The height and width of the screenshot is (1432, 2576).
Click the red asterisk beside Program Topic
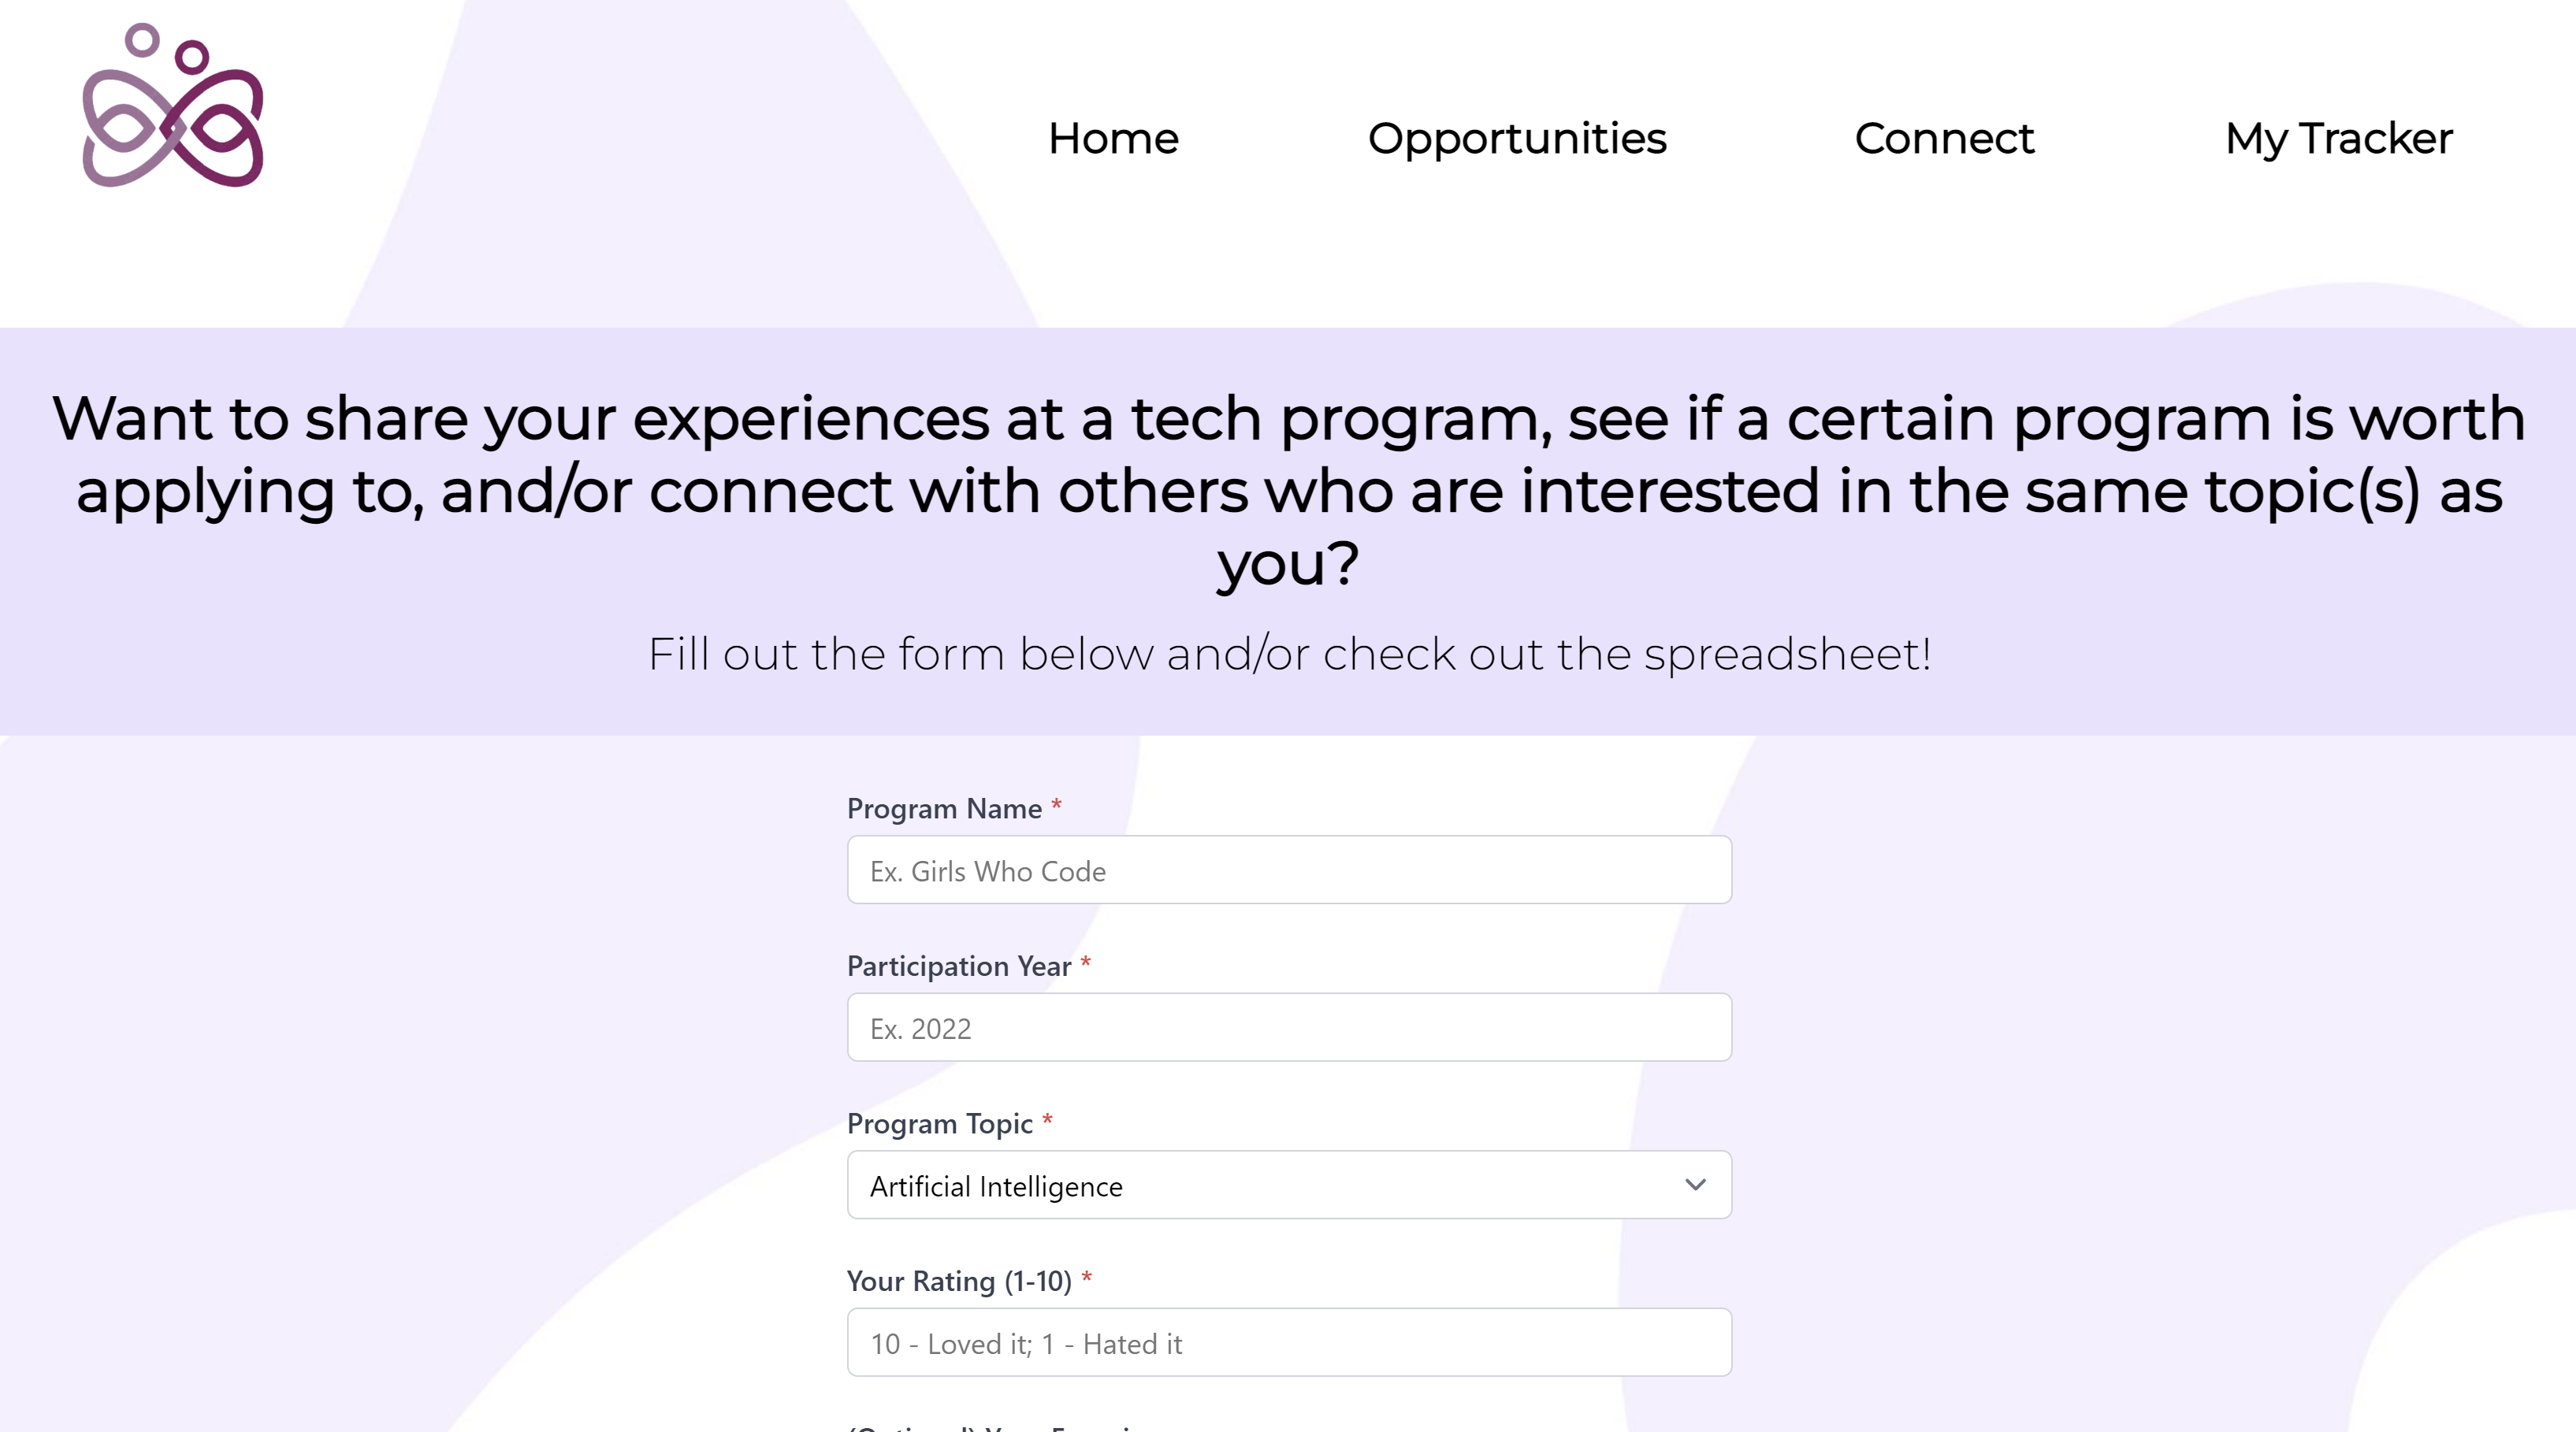pos(1047,1119)
